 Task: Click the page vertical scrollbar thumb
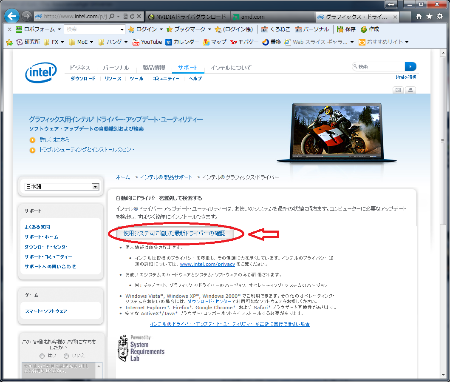443,141
